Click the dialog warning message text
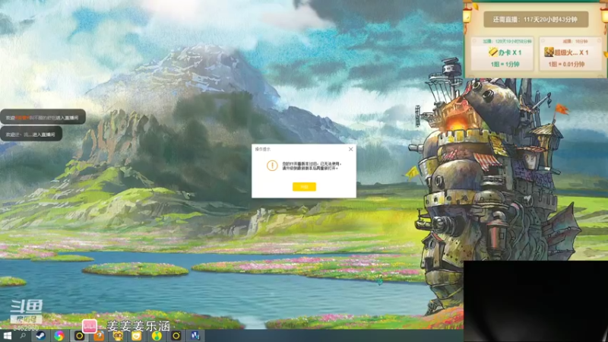608x342 pixels. coord(312,166)
